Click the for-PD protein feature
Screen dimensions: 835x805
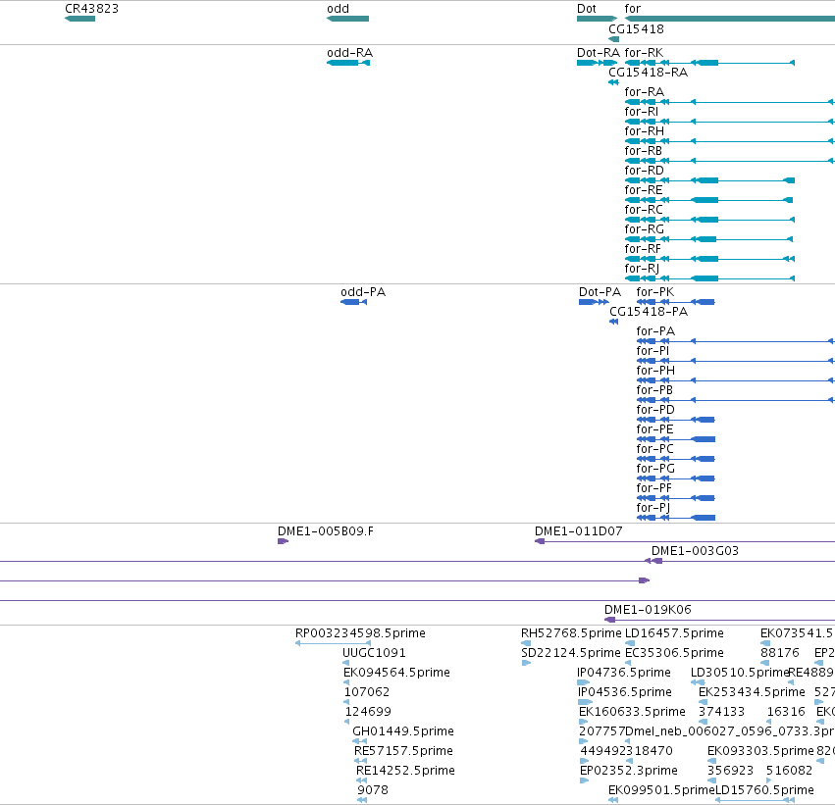[676, 420]
